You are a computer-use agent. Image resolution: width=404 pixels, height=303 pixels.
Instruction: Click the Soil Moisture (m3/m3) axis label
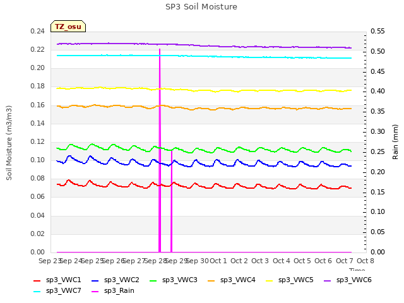[x=9, y=143]
